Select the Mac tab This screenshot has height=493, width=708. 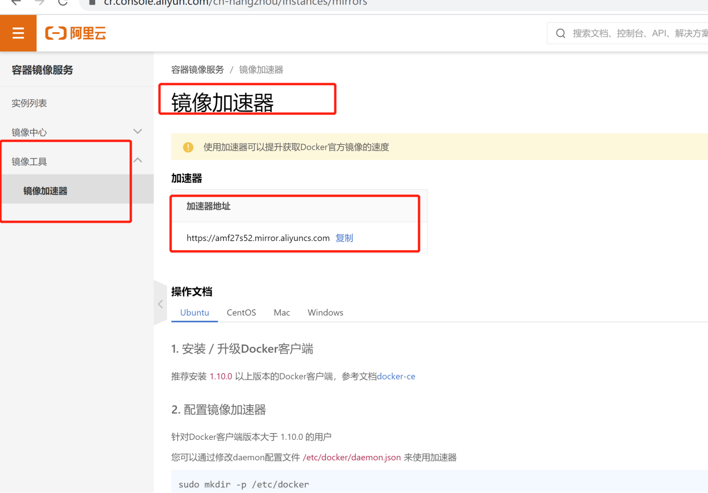[281, 312]
